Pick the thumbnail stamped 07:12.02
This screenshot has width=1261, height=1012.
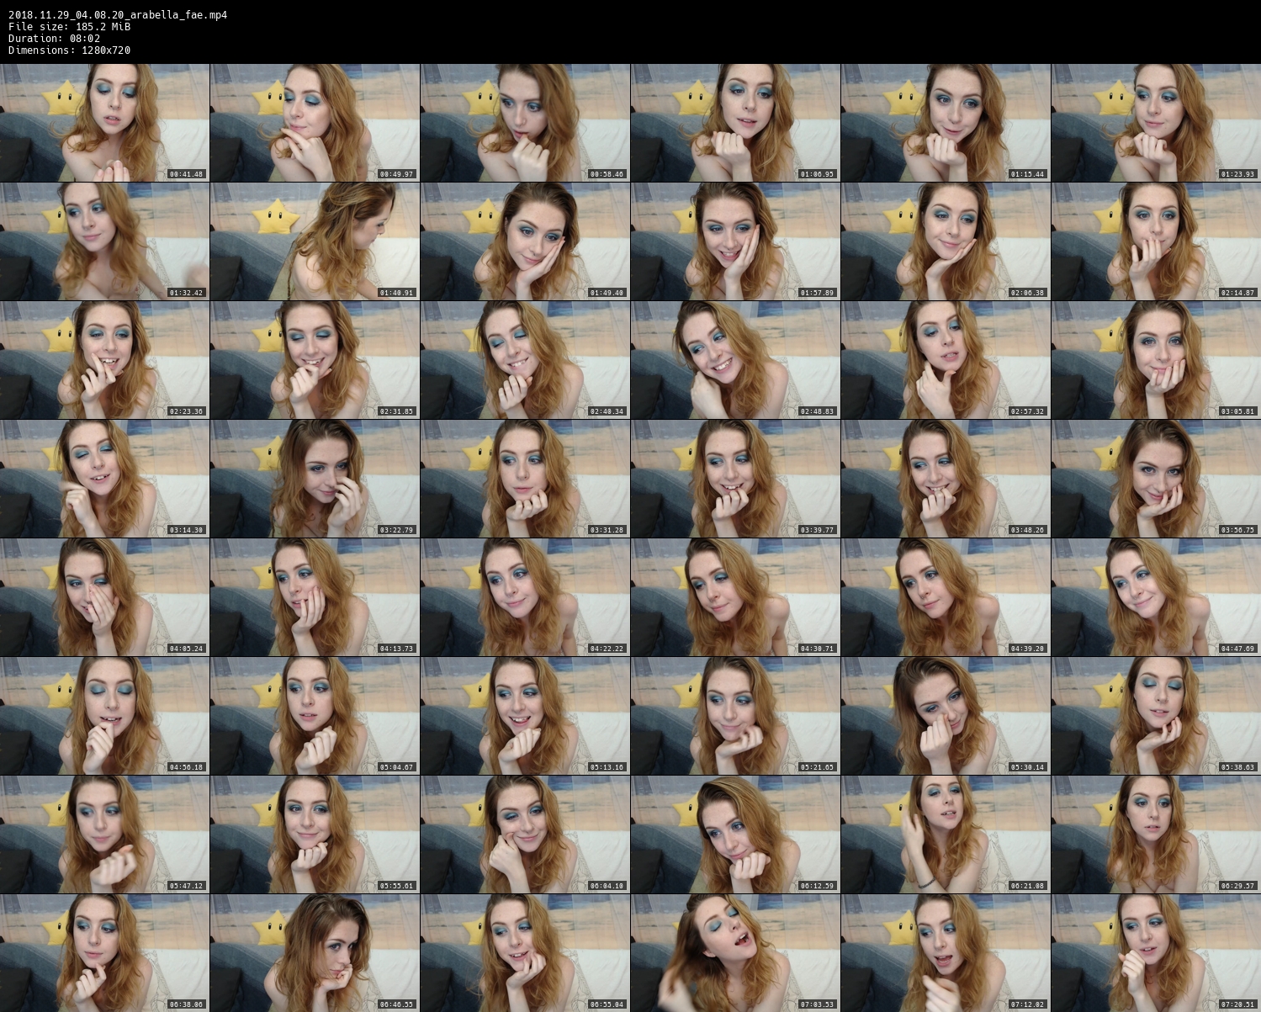(x=946, y=953)
